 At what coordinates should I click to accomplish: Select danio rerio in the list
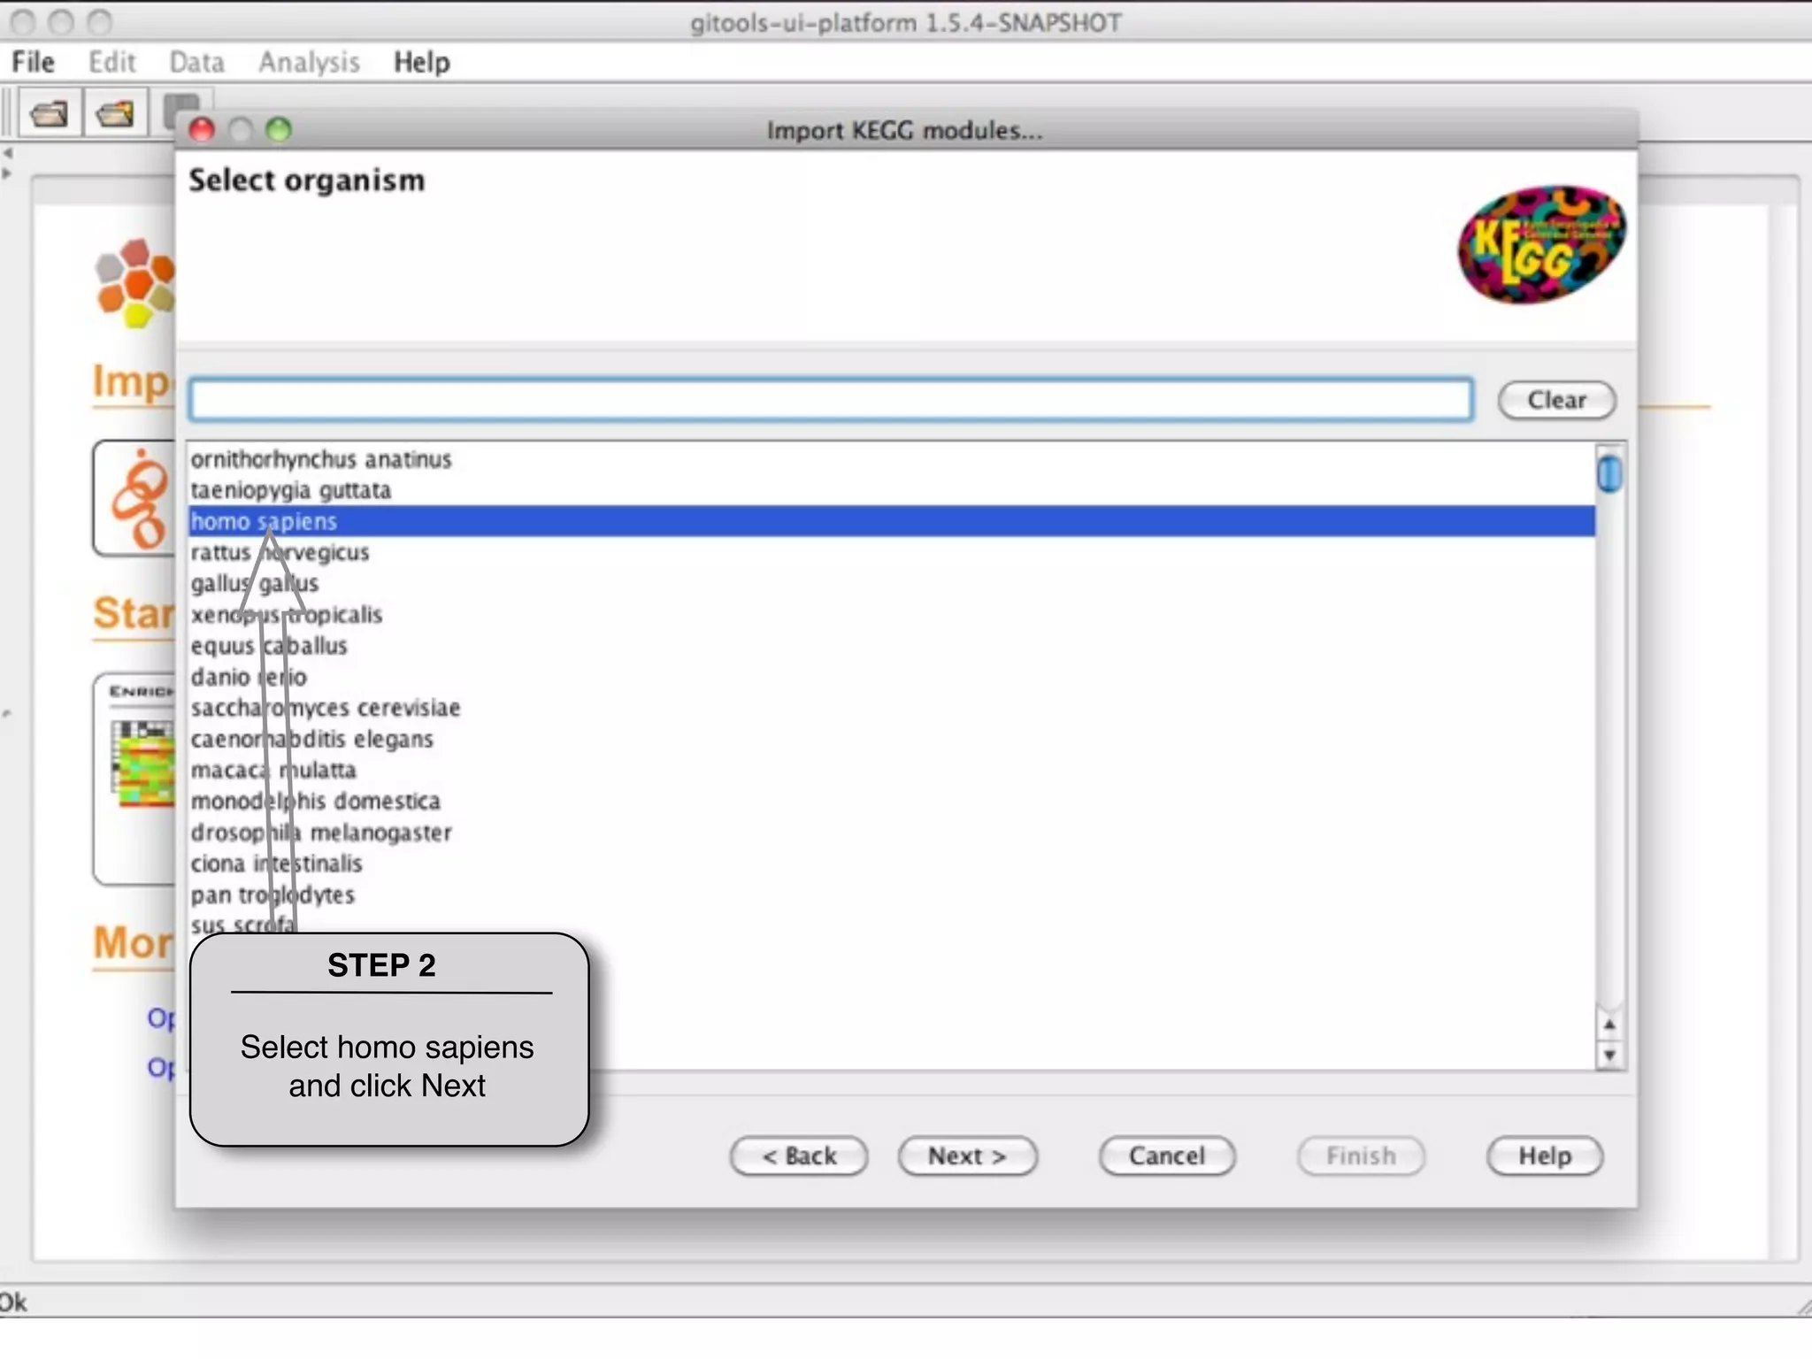[x=892, y=677]
